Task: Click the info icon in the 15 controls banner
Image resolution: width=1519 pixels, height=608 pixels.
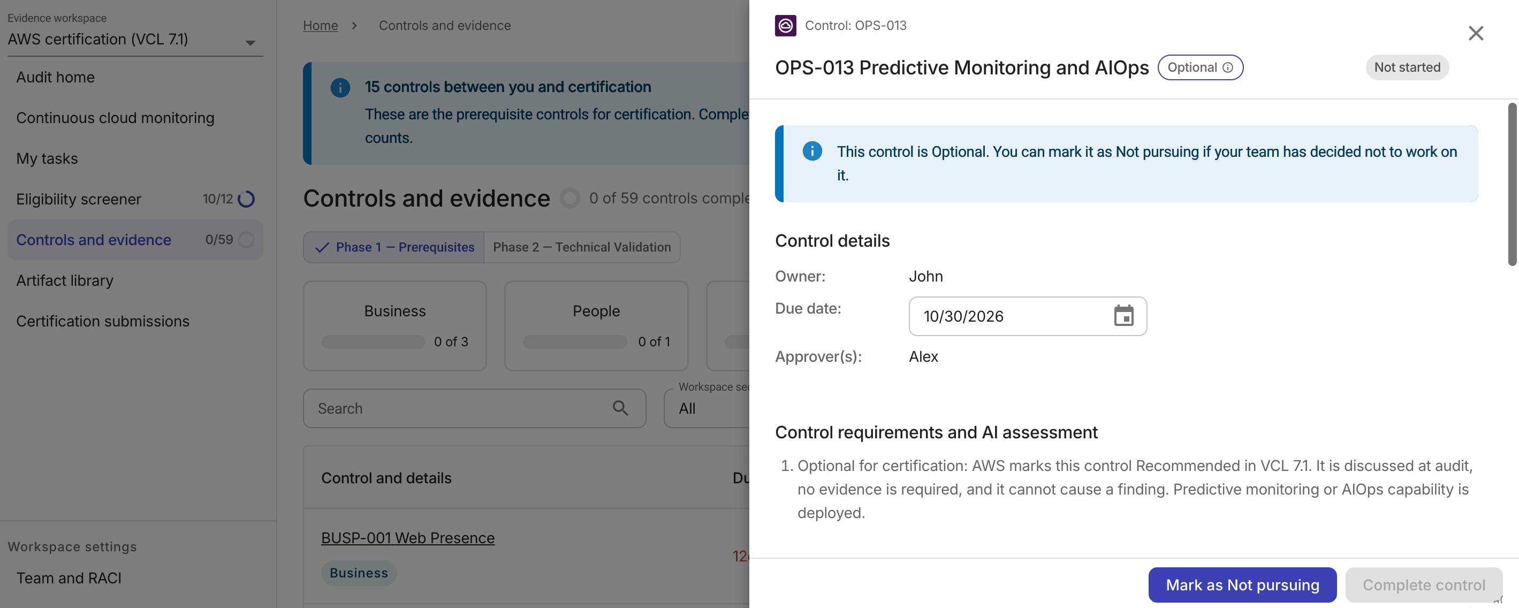Action: pos(340,88)
